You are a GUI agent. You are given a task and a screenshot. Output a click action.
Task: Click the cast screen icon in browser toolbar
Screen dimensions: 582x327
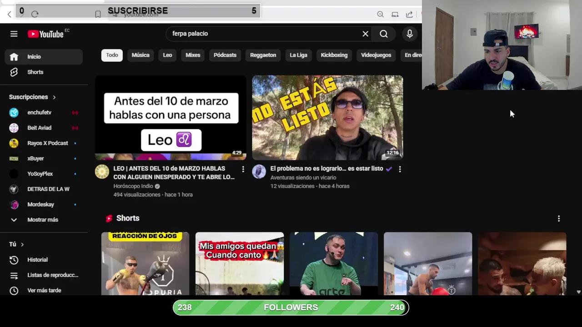pos(395,15)
